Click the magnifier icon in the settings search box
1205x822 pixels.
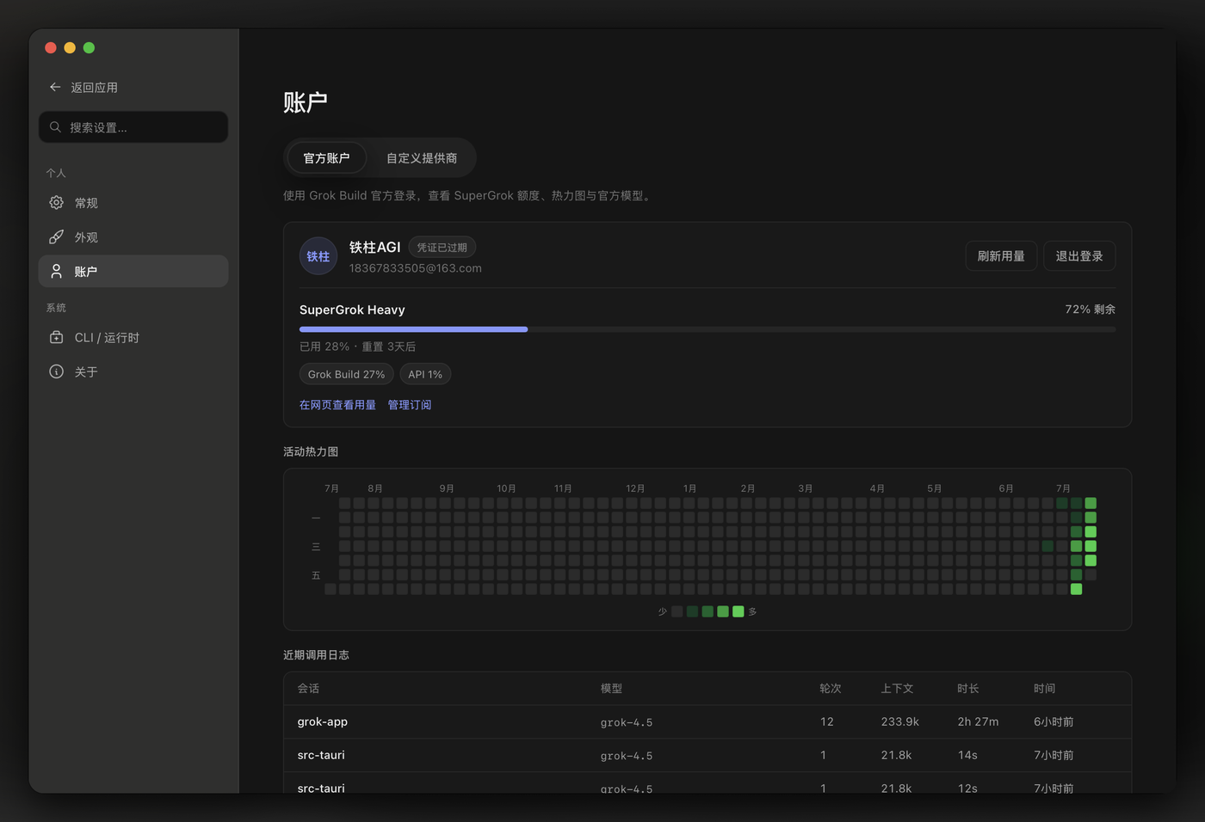tap(55, 127)
